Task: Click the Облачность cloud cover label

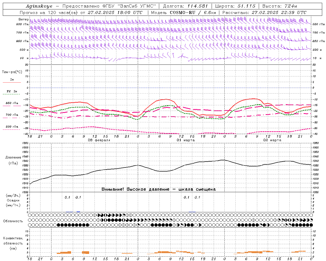Action: pos(13,221)
